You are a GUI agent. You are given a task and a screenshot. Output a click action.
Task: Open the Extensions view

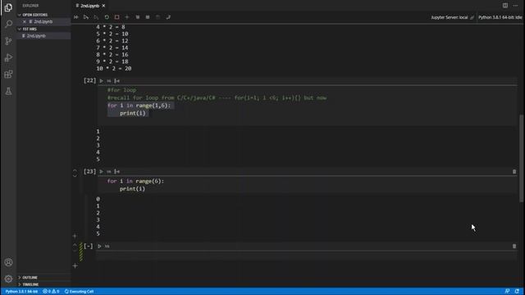point(8,75)
